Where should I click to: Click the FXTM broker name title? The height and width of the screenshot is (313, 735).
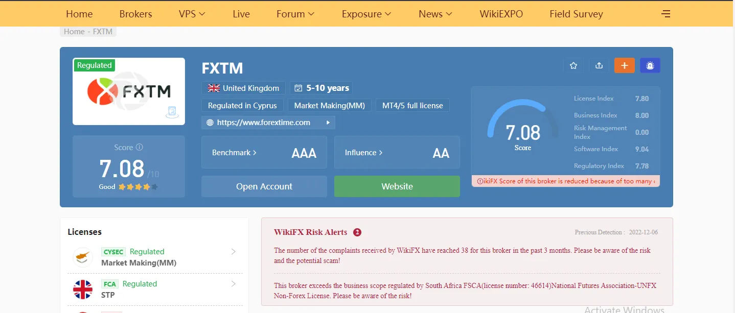pos(222,68)
